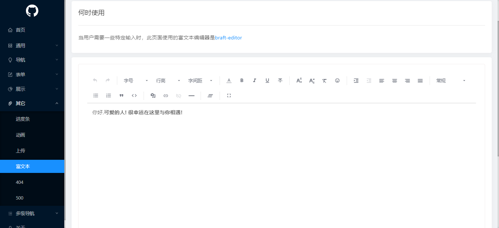This screenshot has height=228, width=499.
Task: Toggle strikethrough formatting
Action: click(280, 81)
